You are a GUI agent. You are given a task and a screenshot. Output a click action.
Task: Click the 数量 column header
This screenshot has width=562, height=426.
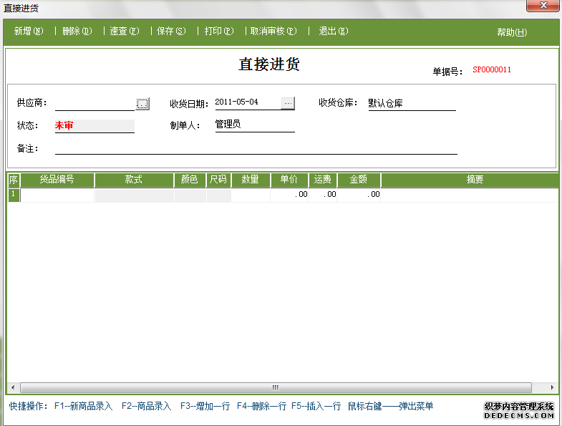(250, 180)
